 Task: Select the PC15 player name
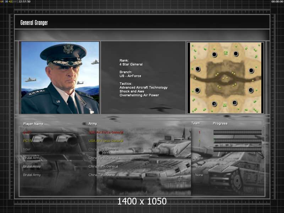(28, 141)
